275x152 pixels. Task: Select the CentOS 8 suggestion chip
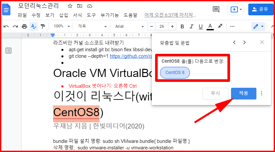pos(175,72)
